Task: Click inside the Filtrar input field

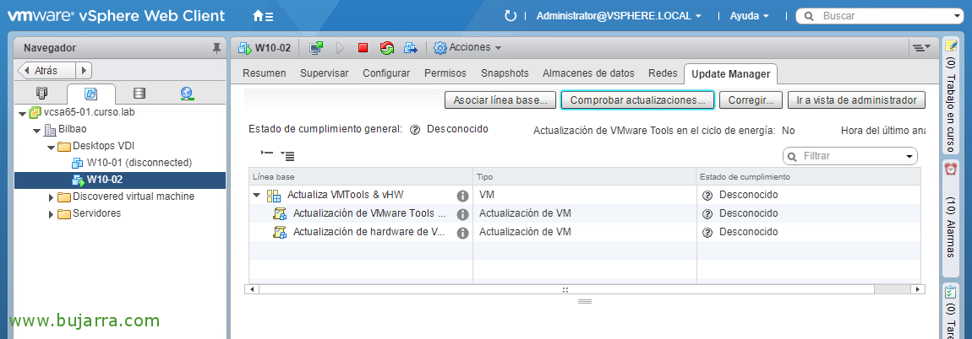Action: pos(852,157)
